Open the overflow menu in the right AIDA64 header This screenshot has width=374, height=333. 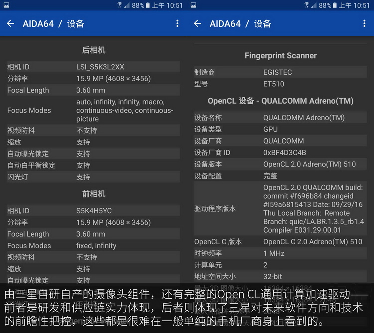(x=364, y=23)
